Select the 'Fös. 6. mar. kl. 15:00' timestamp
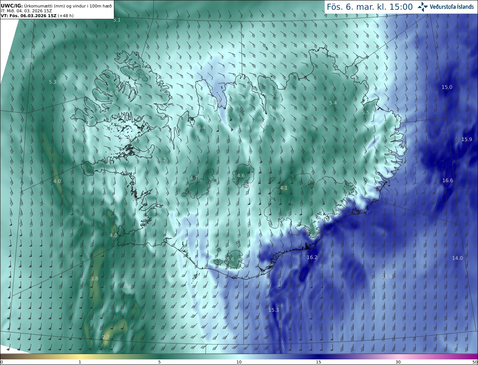Image resolution: width=478 pixels, height=365 pixels. coord(370,7)
